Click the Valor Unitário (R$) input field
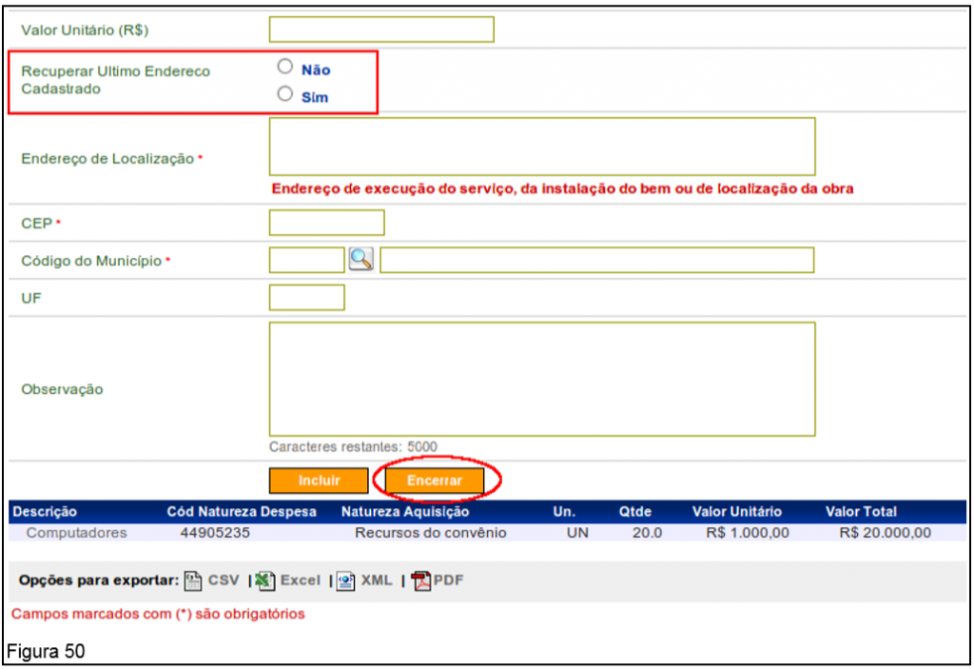Image resolution: width=974 pixels, height=669 pixels. tap(381, 30)
